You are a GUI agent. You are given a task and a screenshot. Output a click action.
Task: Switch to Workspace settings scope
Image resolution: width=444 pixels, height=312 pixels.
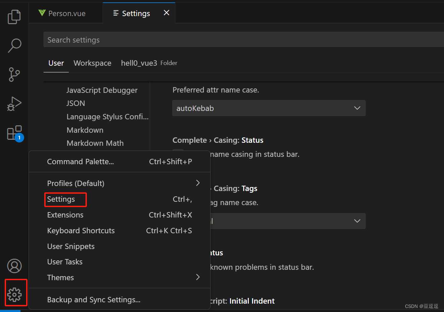92,63
